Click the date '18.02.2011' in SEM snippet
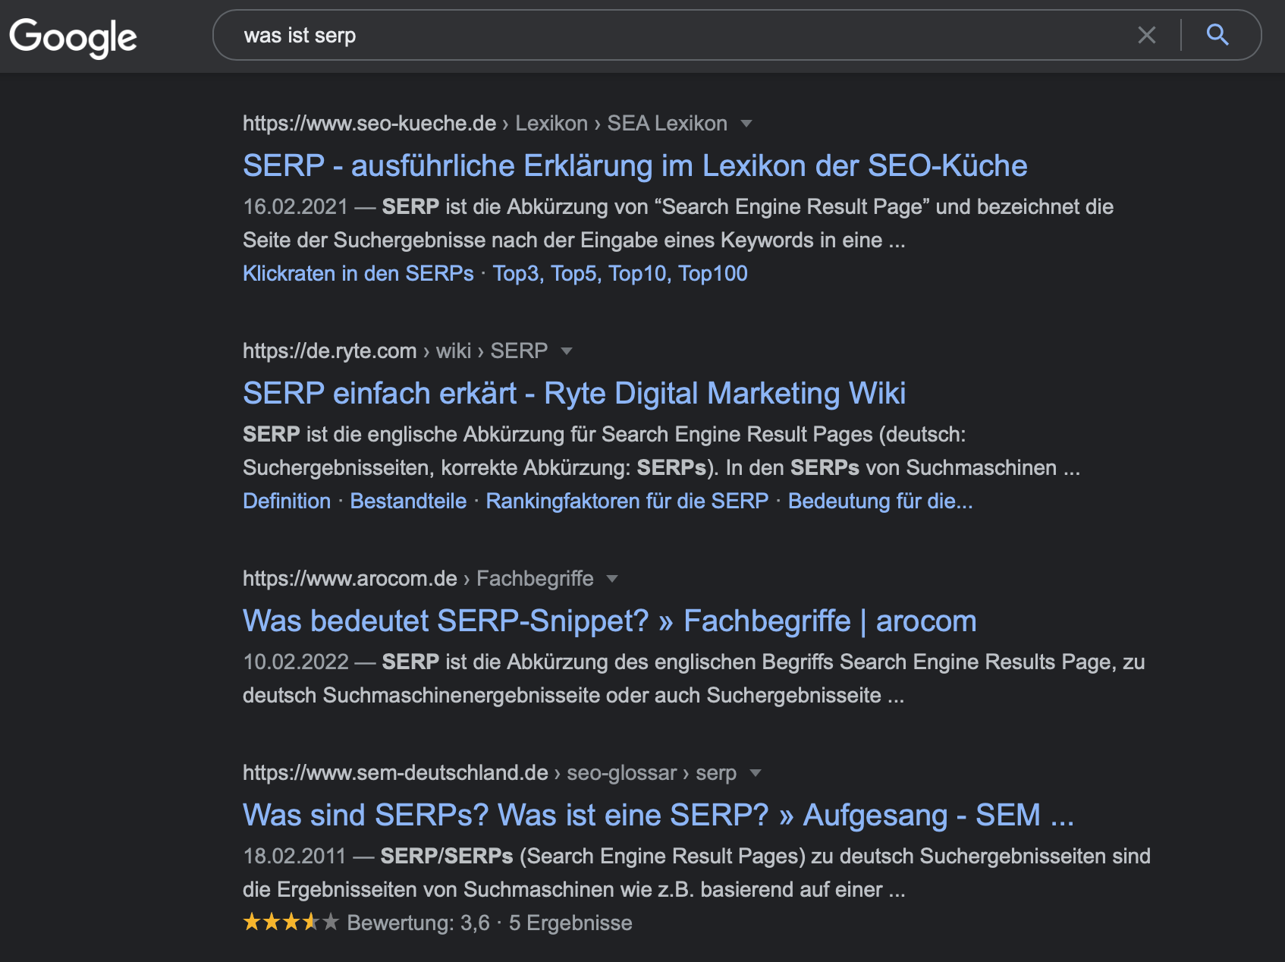 pos(294,856)
